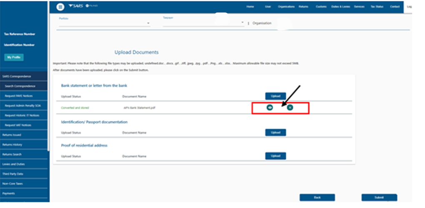Select Request PAYE Notices in sidebar
This screenshot has height=208, width=425.
(18, 96)
